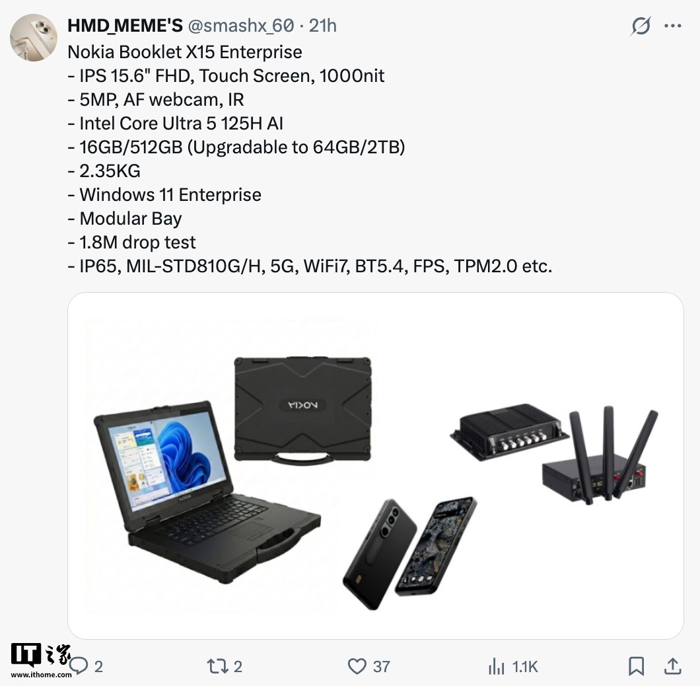This screenshot has width=700, height=686.
Task: Open the three-dot more options menu
Action: (673, 26)
